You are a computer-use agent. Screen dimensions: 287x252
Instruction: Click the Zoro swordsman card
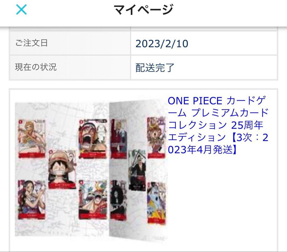(137, 170)
